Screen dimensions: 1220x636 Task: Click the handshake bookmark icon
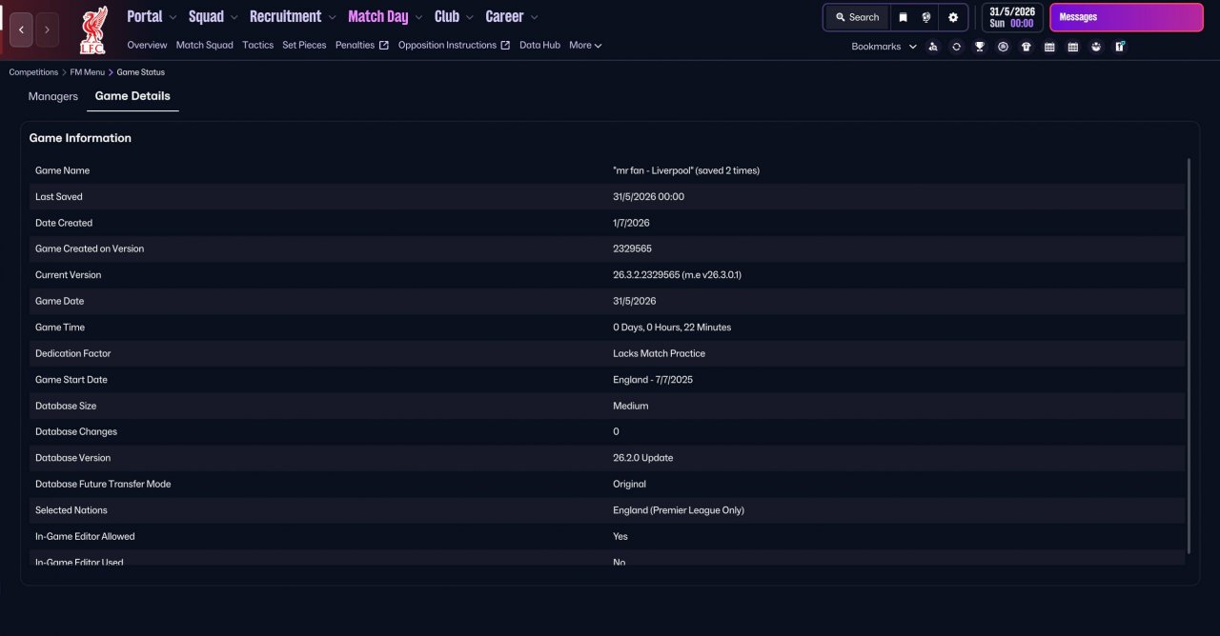pyautogui.click(x=1096, y=47)
